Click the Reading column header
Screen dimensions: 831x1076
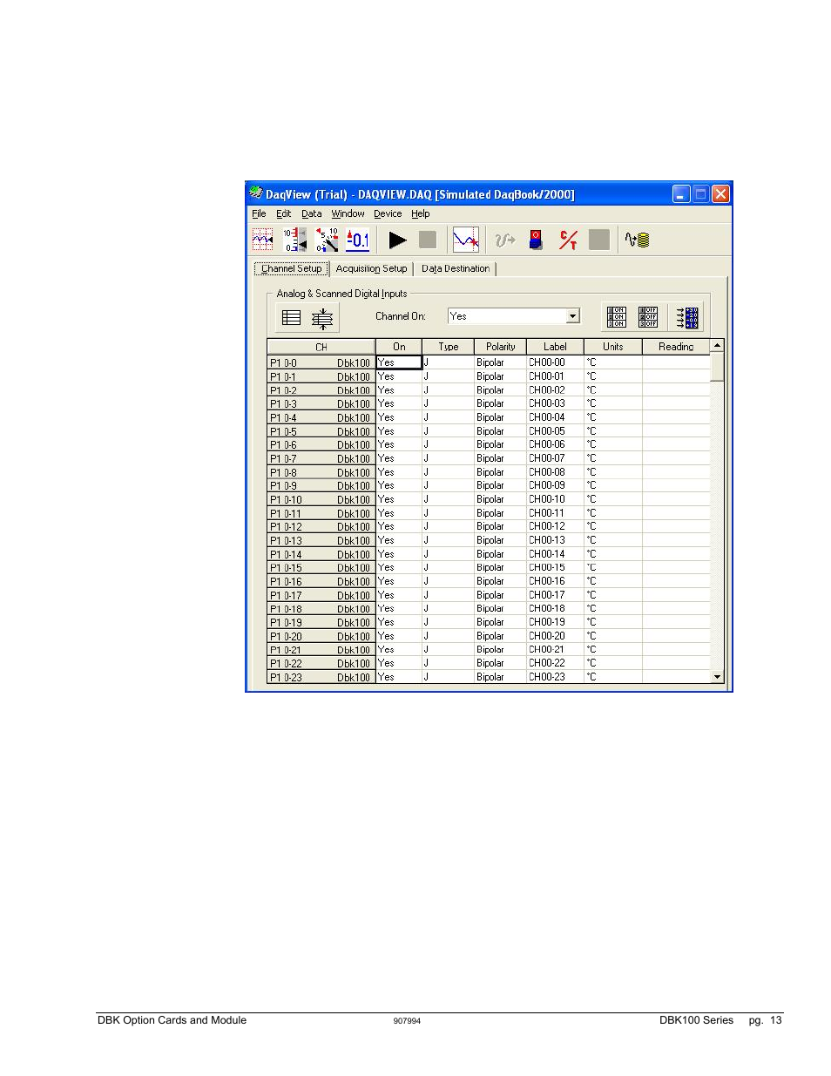[676, 347]
